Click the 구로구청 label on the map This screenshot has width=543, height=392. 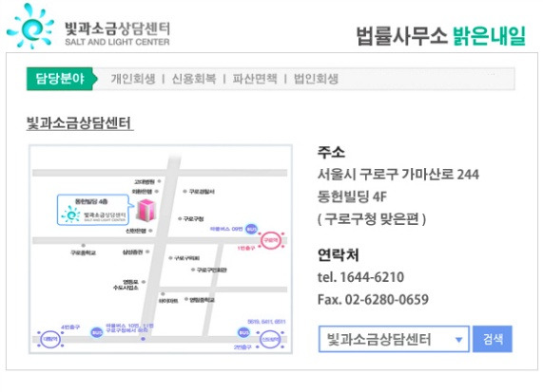tap(193, 218)
